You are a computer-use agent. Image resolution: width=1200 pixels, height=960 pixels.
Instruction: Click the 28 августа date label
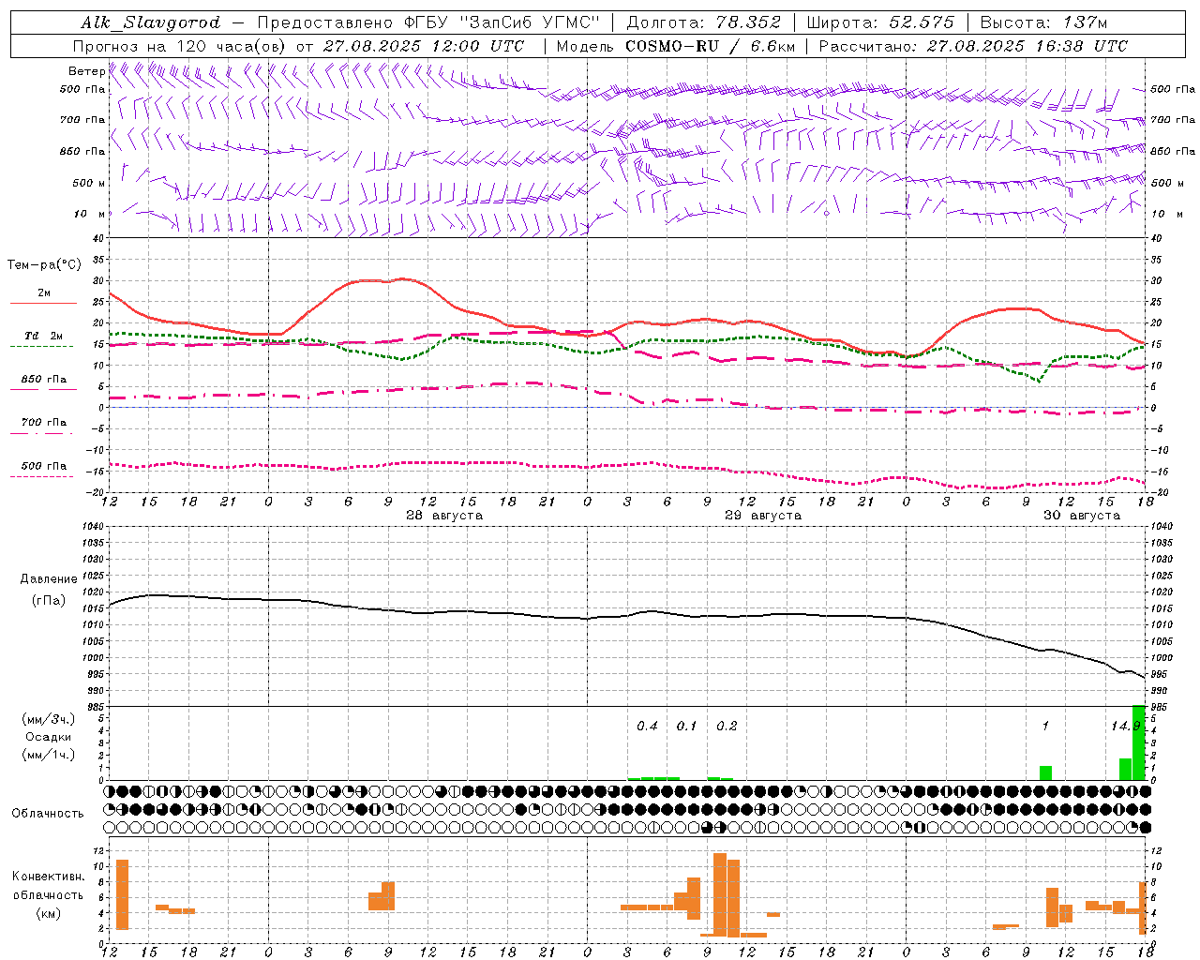(444, 516)
